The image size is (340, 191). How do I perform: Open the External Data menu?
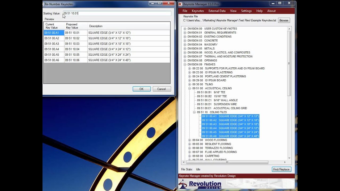[217, 11]
